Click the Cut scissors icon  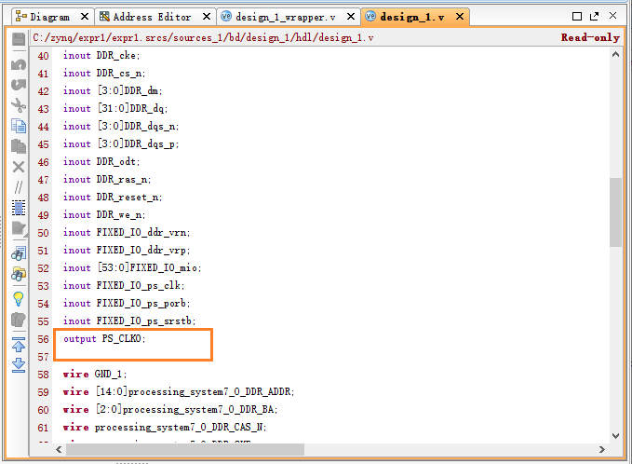pos(18,105)
